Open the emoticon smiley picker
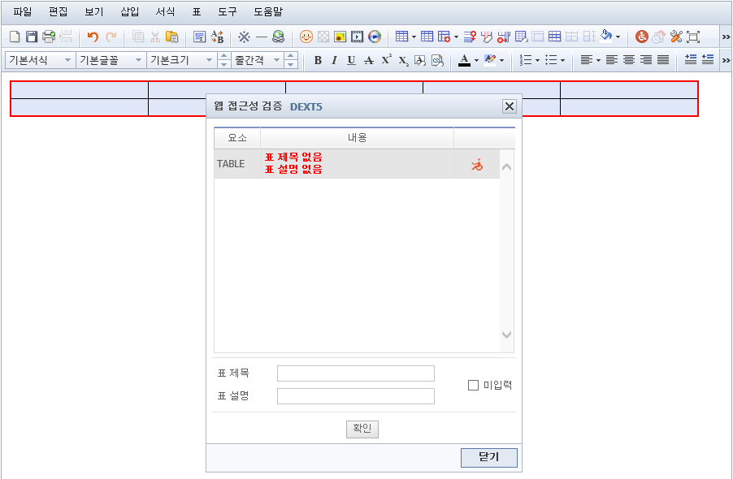The width and height of the screenshot is (733, 479). point(306,37)
